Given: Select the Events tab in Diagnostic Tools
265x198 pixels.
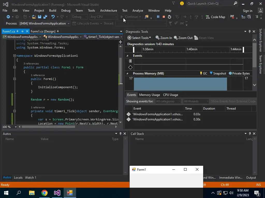Looking at the screenshot, I should click(132, 95).
